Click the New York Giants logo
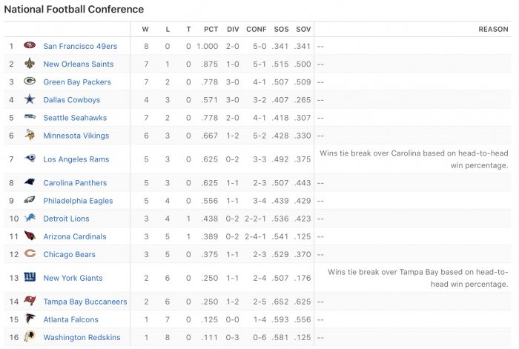Image resolution: width=519 pixels, height=349 pixels. 30,277
